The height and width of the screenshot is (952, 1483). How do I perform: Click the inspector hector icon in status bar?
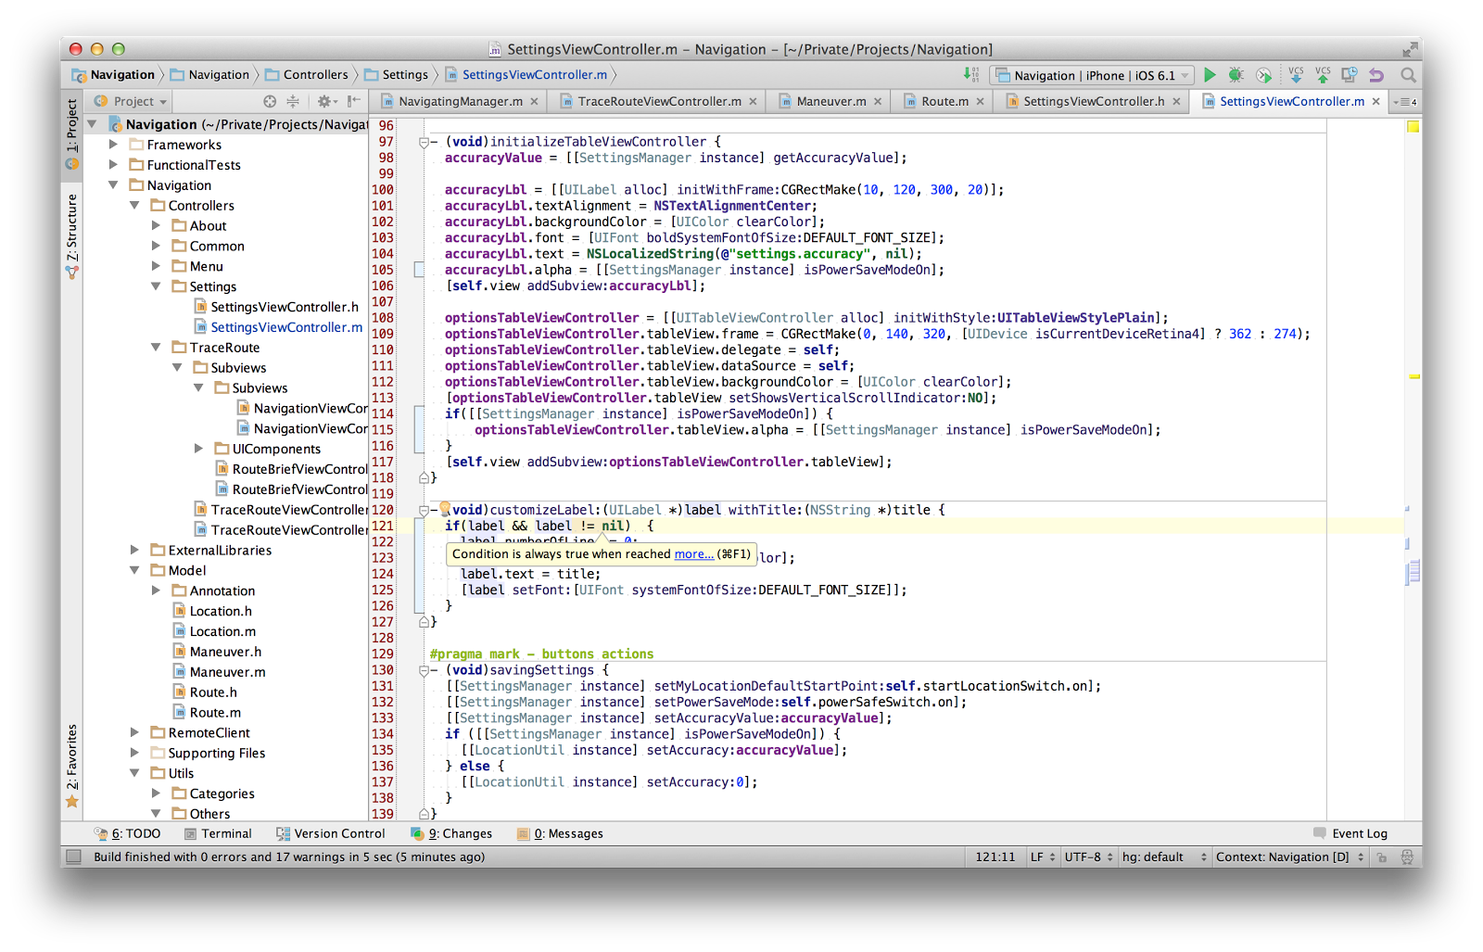(1408, 857)
